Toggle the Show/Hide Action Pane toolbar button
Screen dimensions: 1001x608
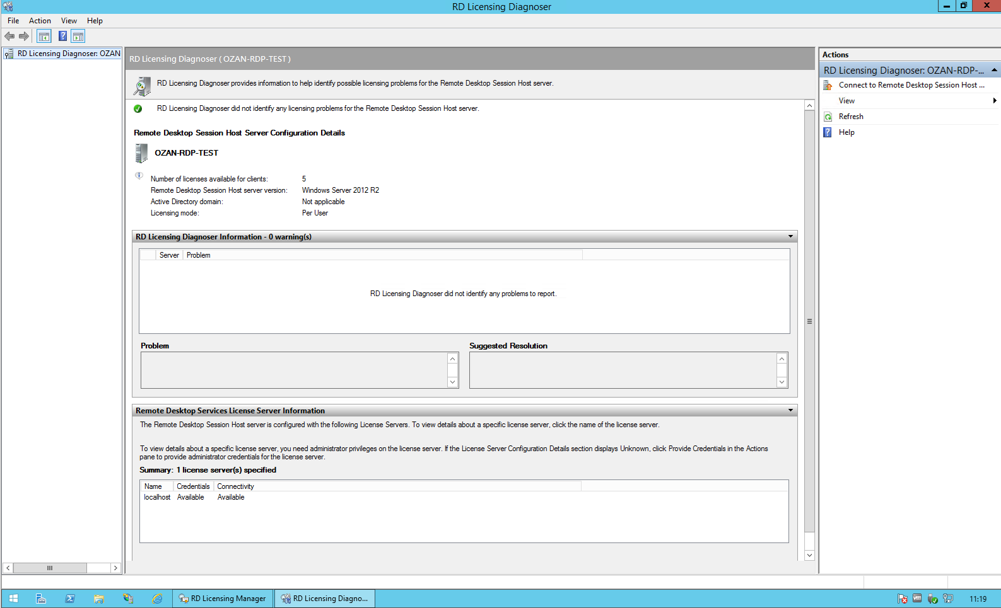[78, 37]
